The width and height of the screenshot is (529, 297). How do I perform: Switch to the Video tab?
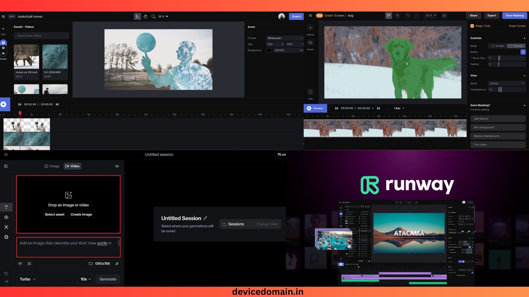pyautogui.click(x=72, y=166)
